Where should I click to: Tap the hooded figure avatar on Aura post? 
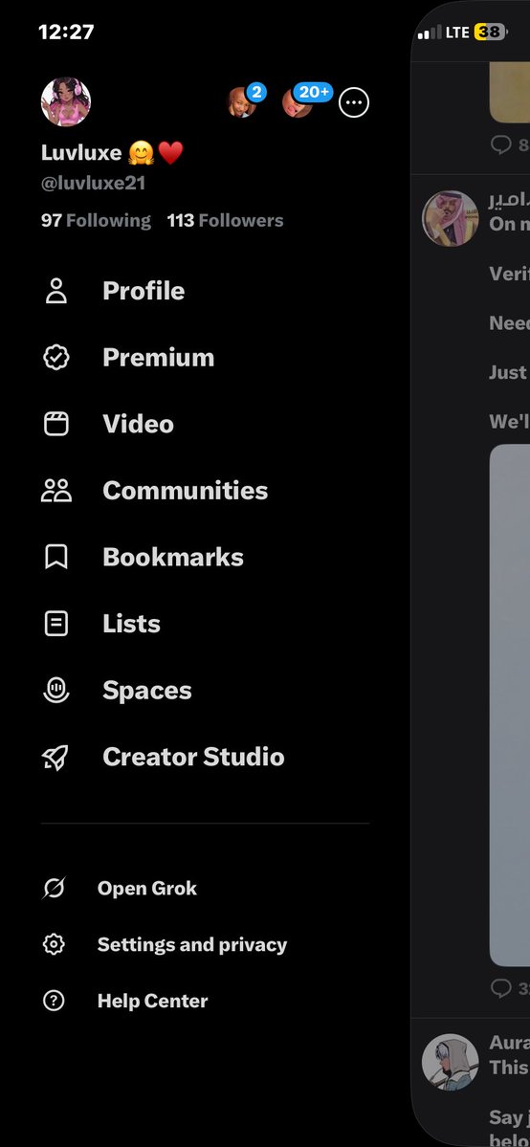451,1062
